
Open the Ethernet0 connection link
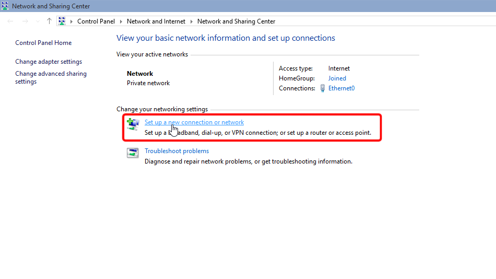(x=341, y=88)
